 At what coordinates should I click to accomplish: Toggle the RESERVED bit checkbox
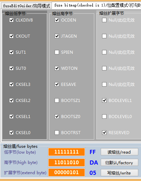pos(104,133)
